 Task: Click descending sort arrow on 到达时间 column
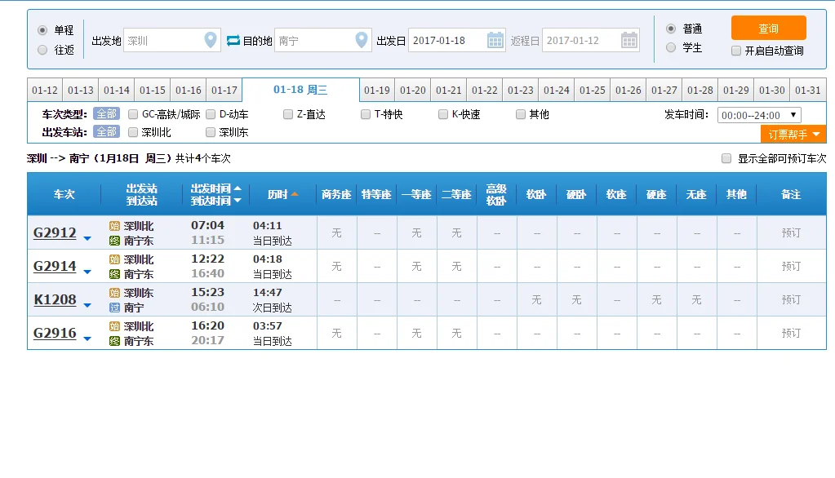coord(237,201)
